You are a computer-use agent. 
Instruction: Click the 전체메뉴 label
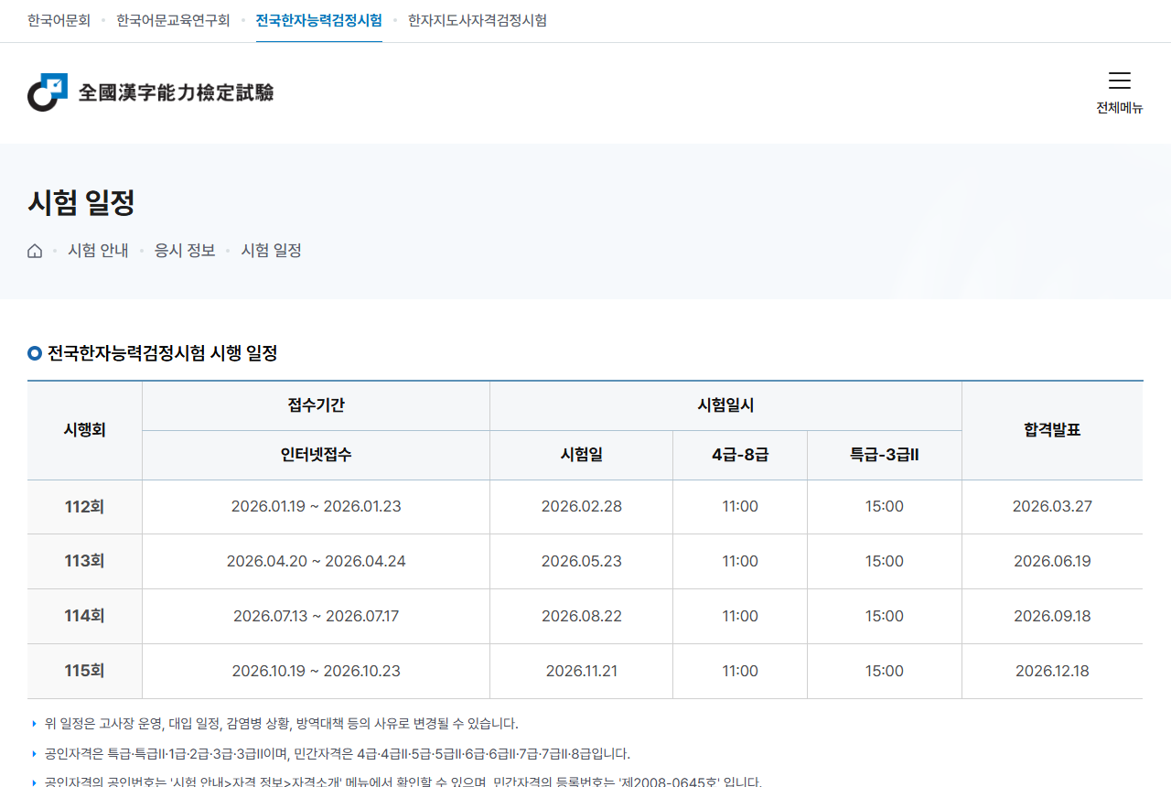(x=1120, y=108)
